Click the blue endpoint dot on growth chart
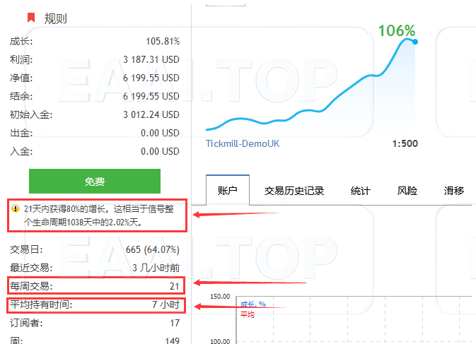This screenshot has height=344, width=476. (415, 42)
